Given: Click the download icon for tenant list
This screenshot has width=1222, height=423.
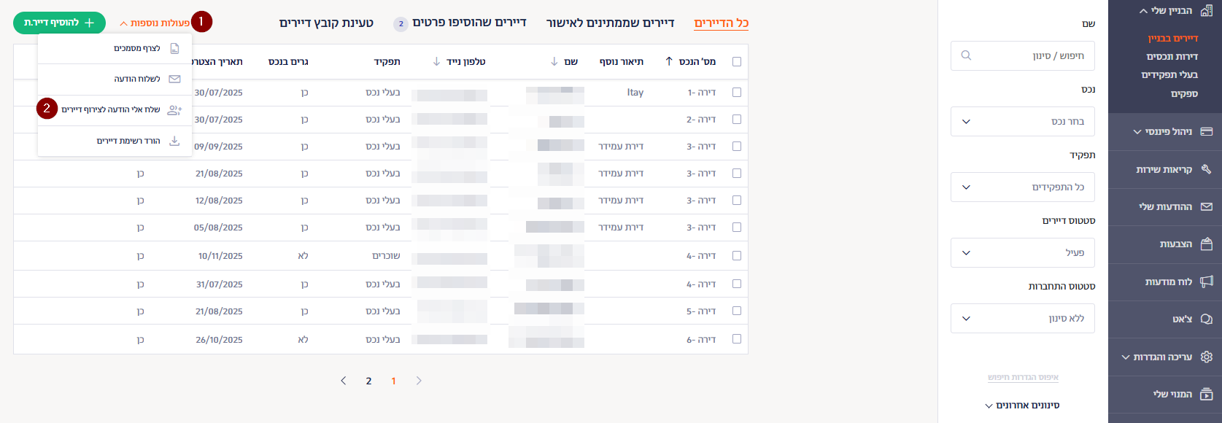Looking at the screenshot, I should pyautogui.click(x=174, y=141).
